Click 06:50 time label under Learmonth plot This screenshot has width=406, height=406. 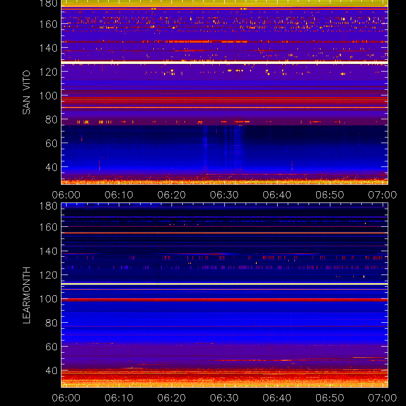tap(329, 398)
